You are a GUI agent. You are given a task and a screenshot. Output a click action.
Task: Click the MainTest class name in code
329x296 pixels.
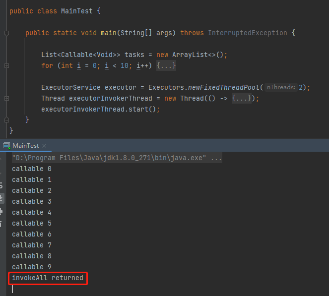pos(77,11)
